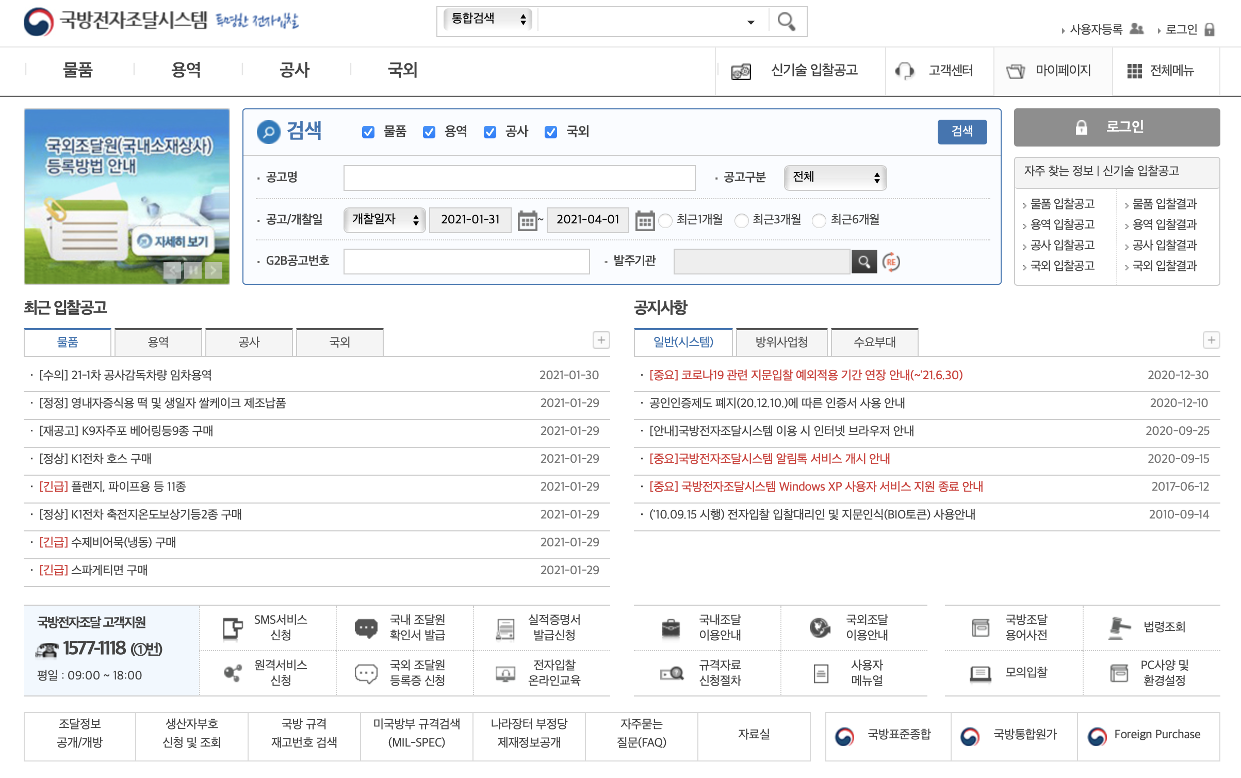Switch to the 공사 recent bids tab
Viewport: 1241px width, 778px height.
249,342
